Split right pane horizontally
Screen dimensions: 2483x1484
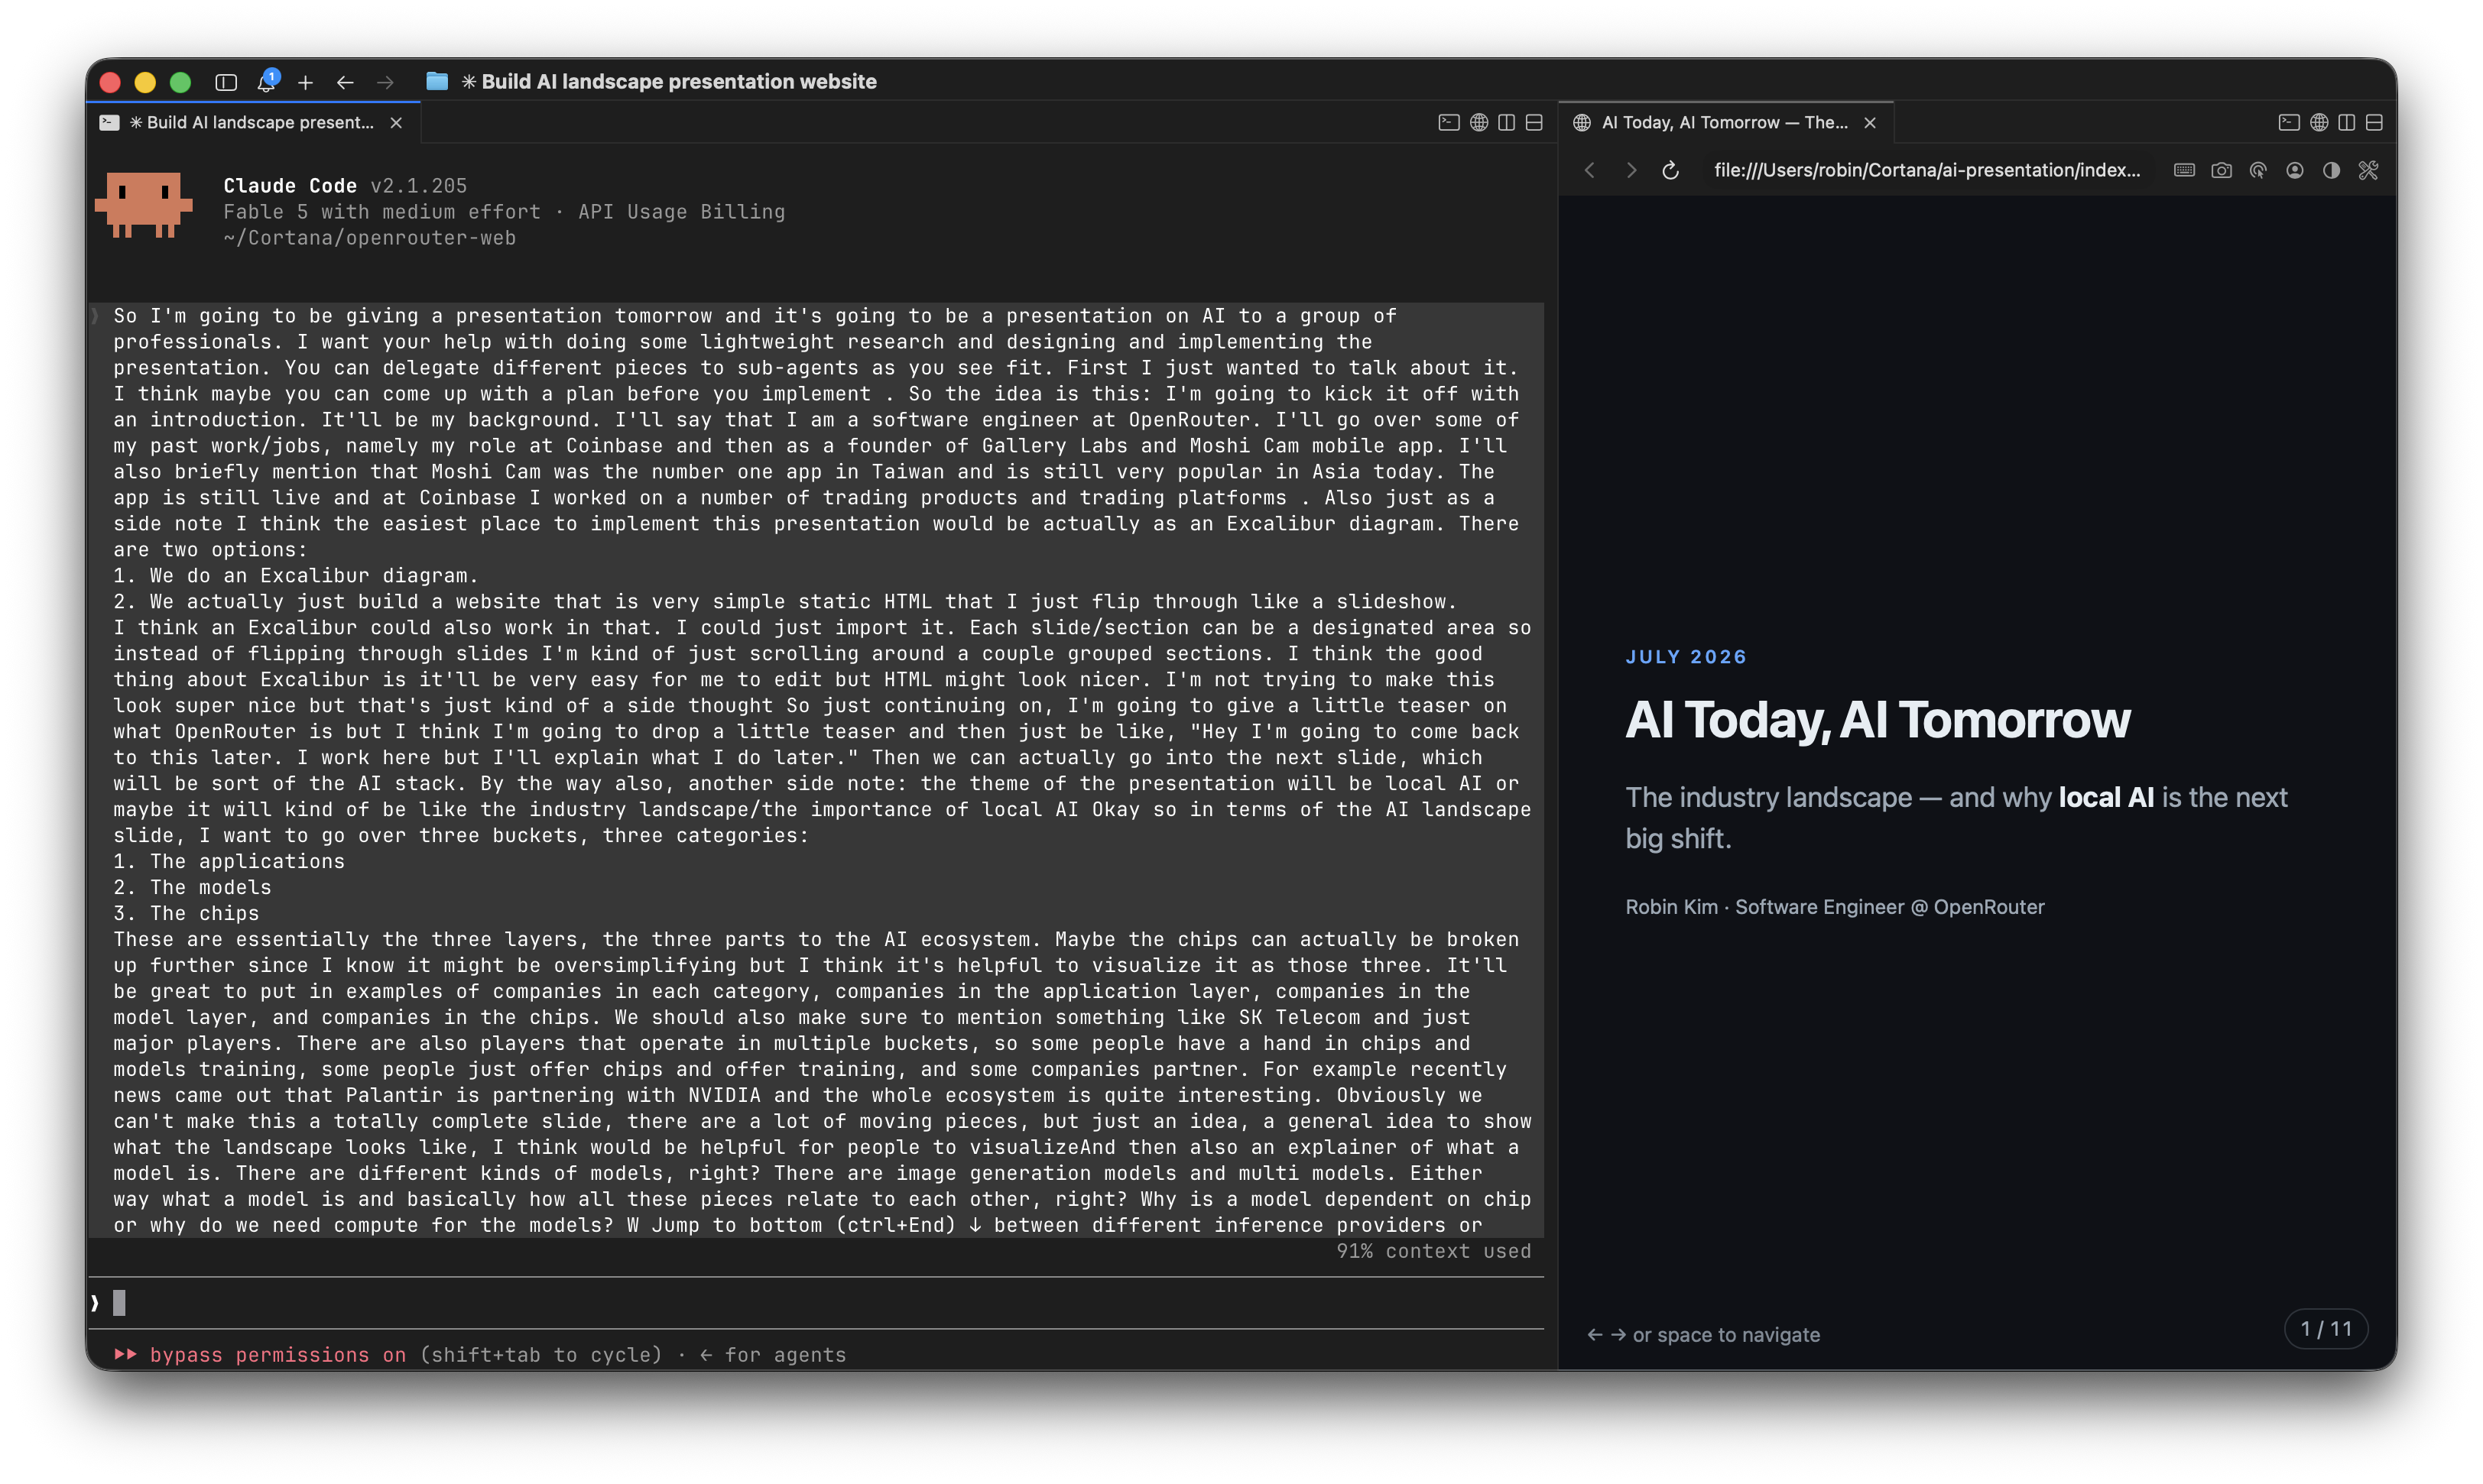click(2374, 122)
